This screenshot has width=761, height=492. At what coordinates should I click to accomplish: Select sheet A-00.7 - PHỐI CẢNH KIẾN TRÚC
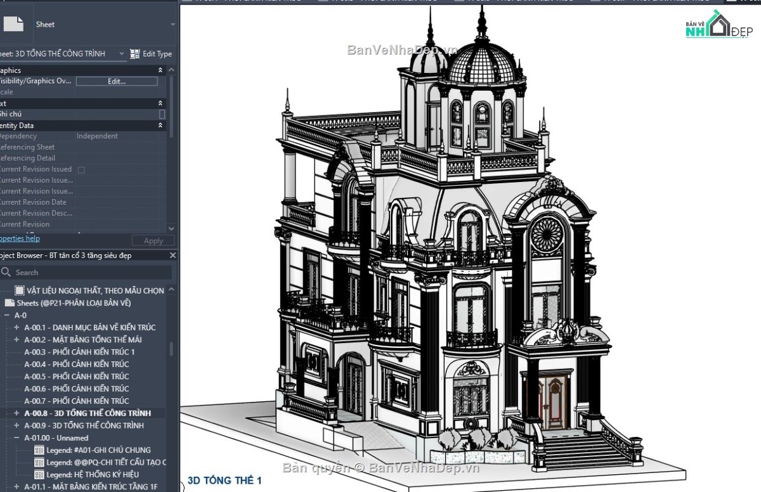(76, 401)
